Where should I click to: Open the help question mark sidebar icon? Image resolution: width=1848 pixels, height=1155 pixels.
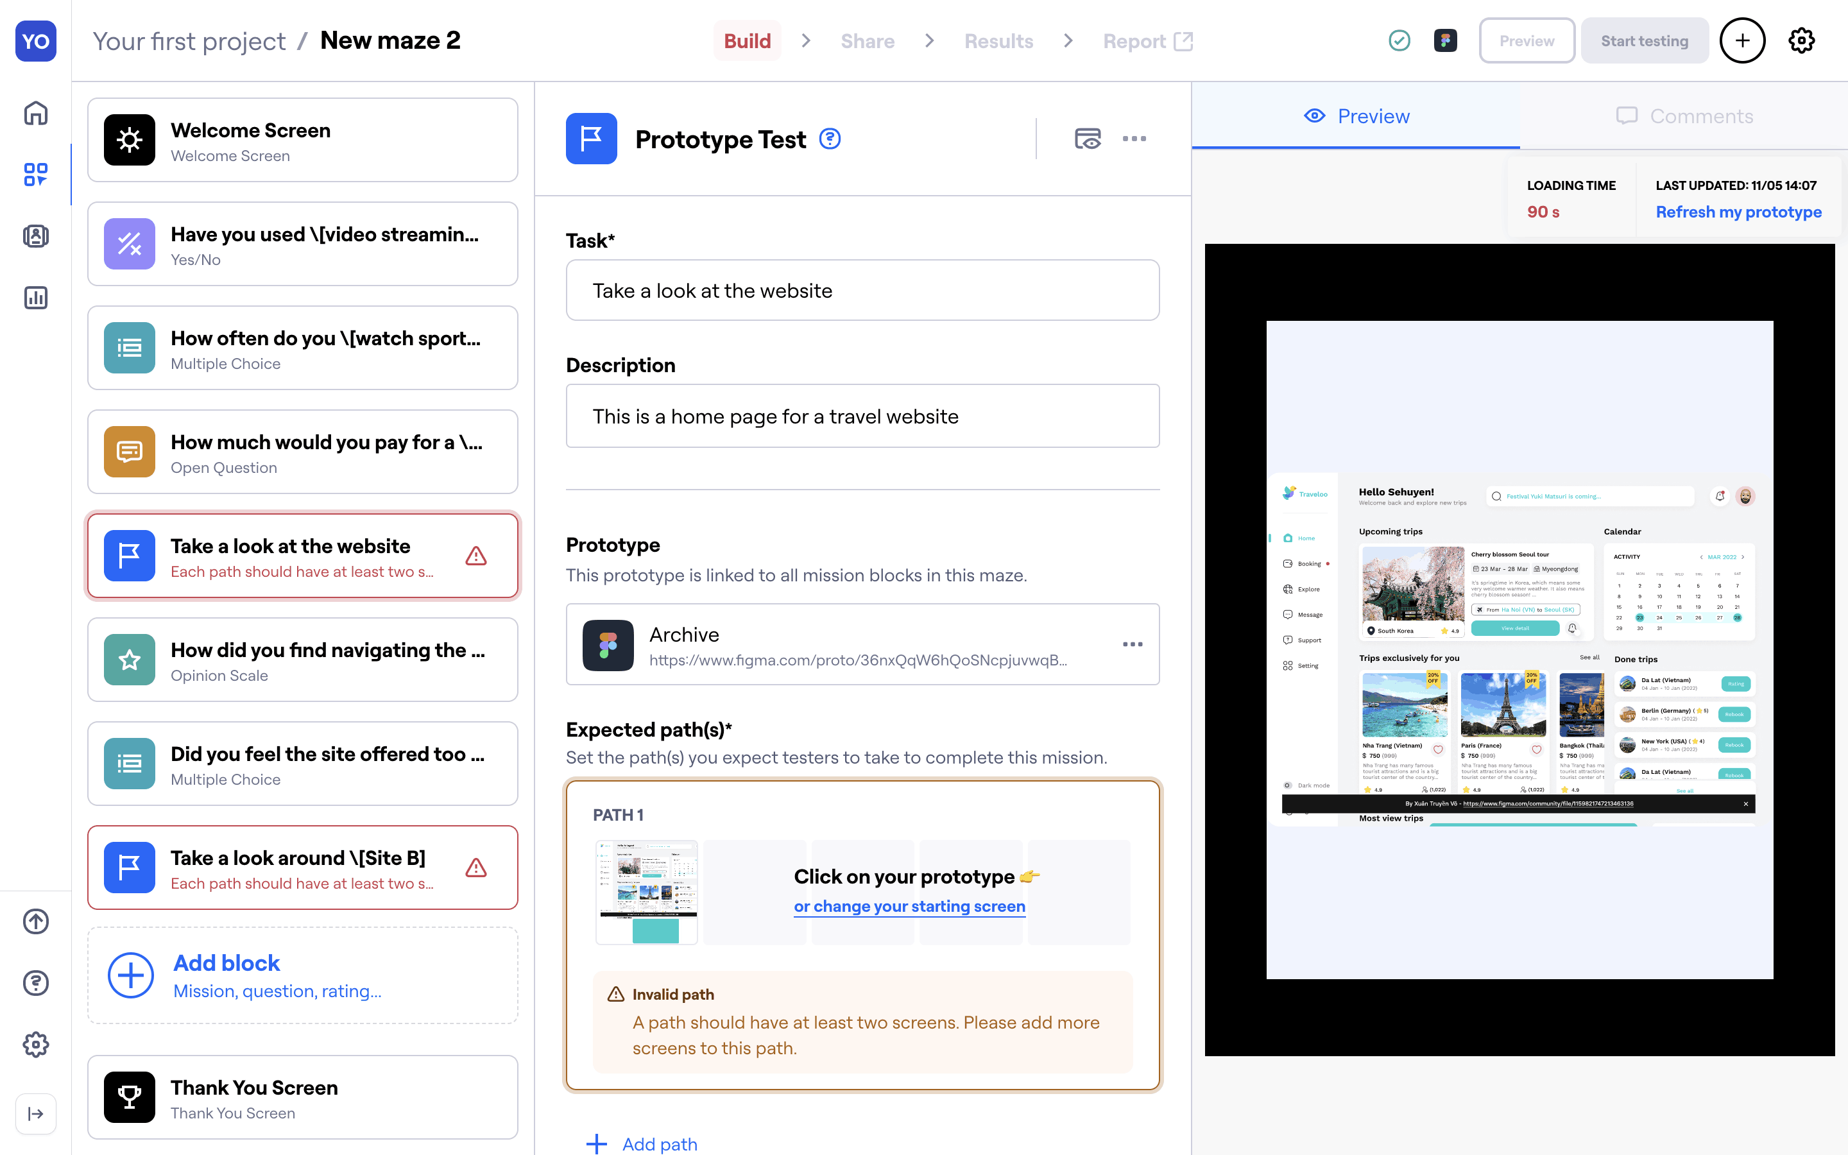tap(35, 982)
